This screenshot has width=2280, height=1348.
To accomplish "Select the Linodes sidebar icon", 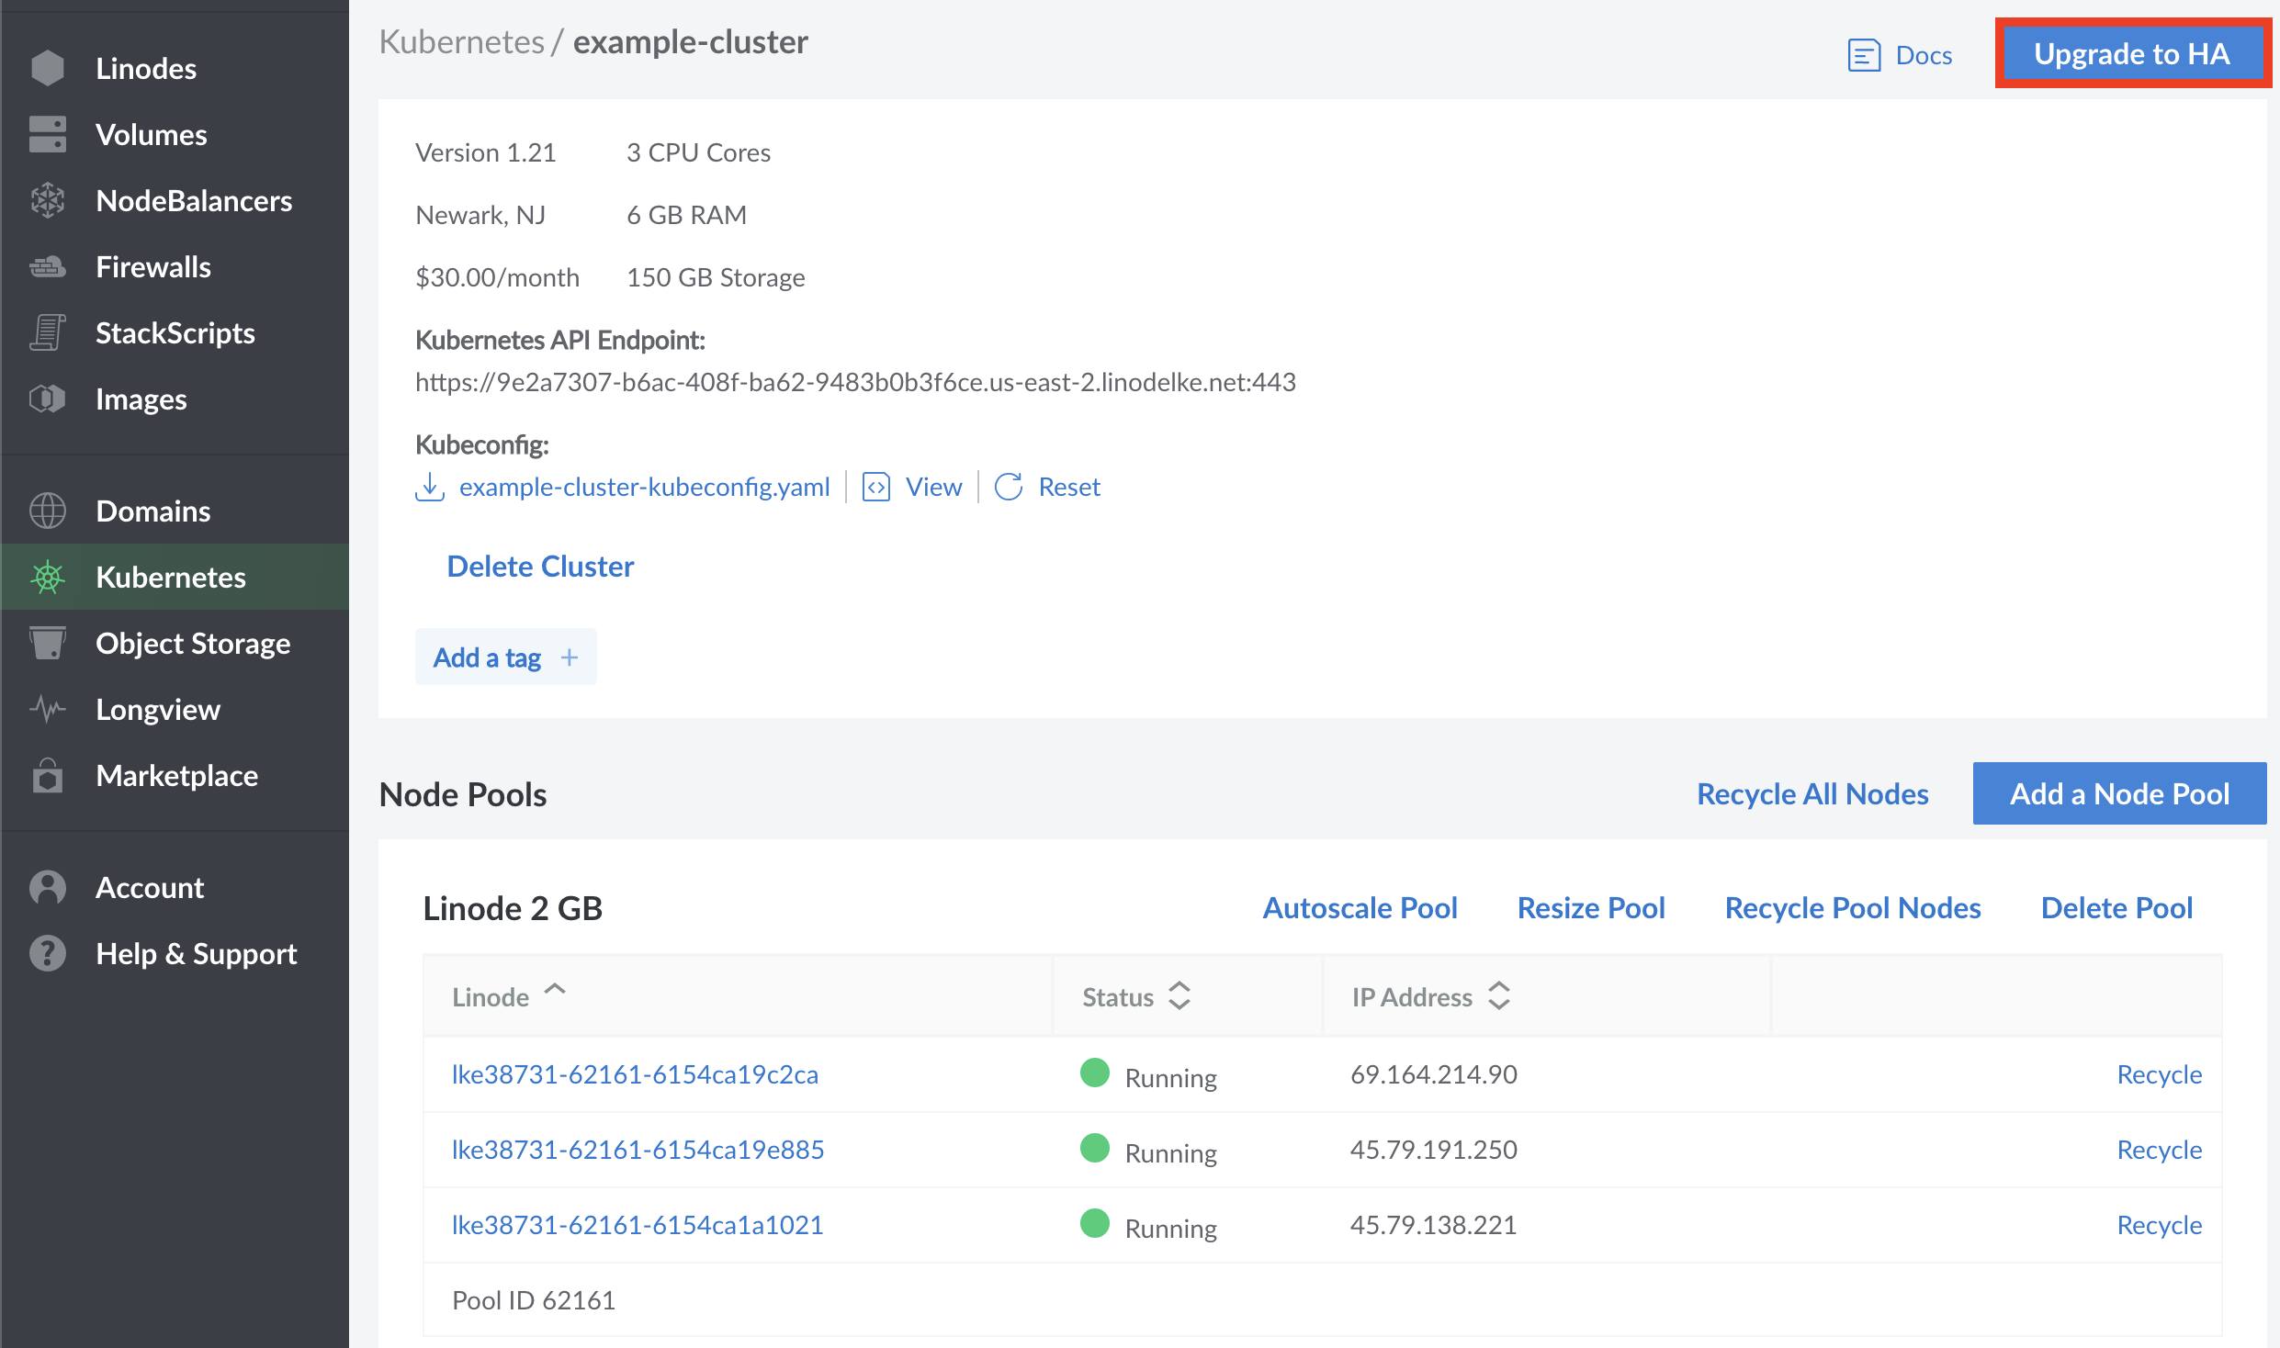I will pyautogui.click(x=48, y=67).
